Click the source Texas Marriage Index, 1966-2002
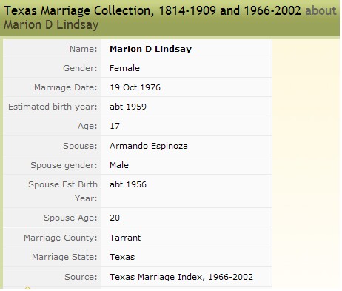Image resolution: width=342 pixels, height=291 pixels. (181, 277)
